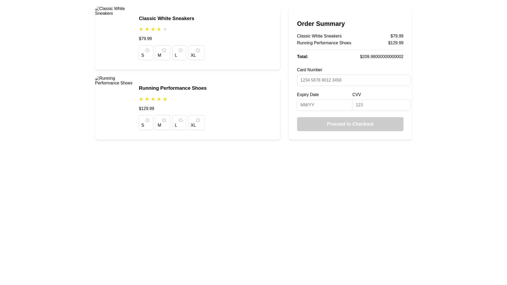Click the gray fifth star on Classic White Sneakers
Viewport: 507px width, 285px height.
point(165,29)
